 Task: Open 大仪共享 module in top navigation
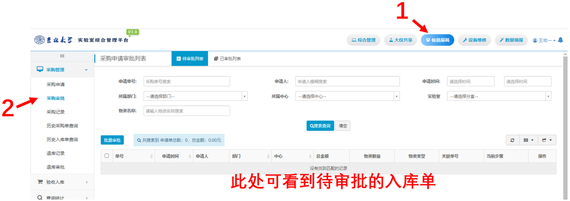tap(401, 40)
